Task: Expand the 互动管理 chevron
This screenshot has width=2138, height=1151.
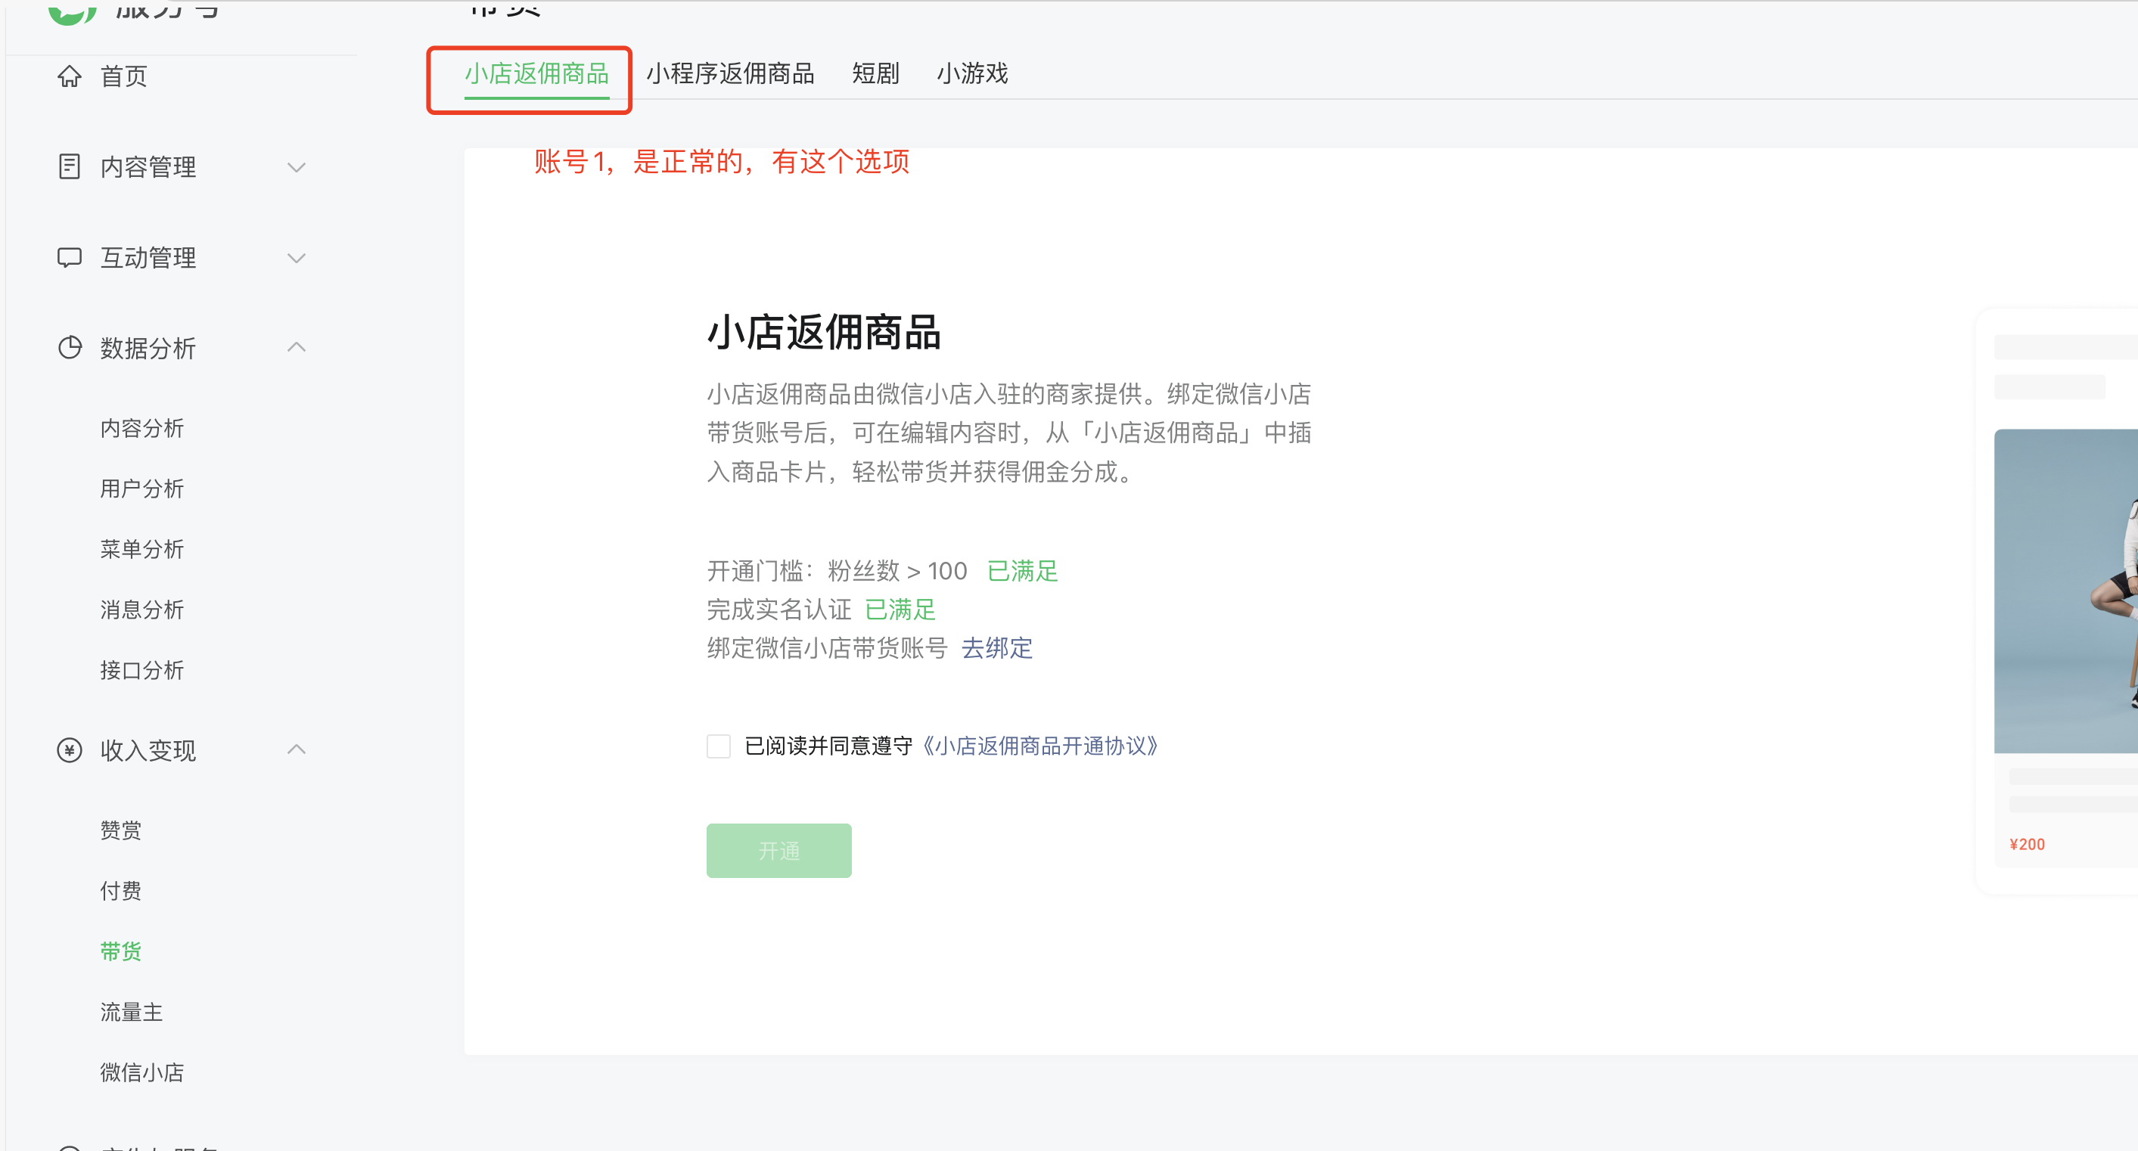Action: tap(297, 257)
